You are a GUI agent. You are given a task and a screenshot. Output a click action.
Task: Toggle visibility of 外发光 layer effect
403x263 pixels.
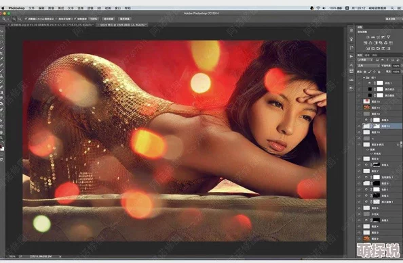370,153
